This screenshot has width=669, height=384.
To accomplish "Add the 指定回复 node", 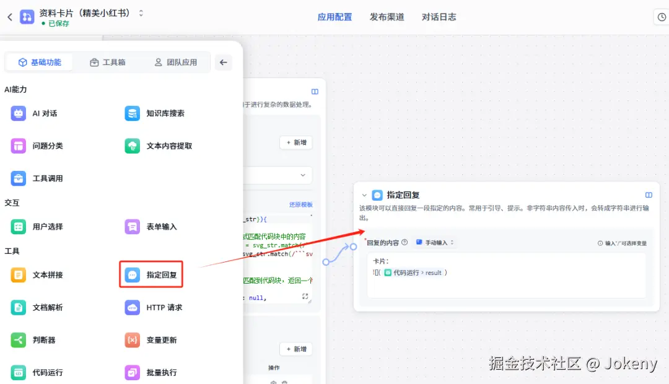I will [151, 275].
